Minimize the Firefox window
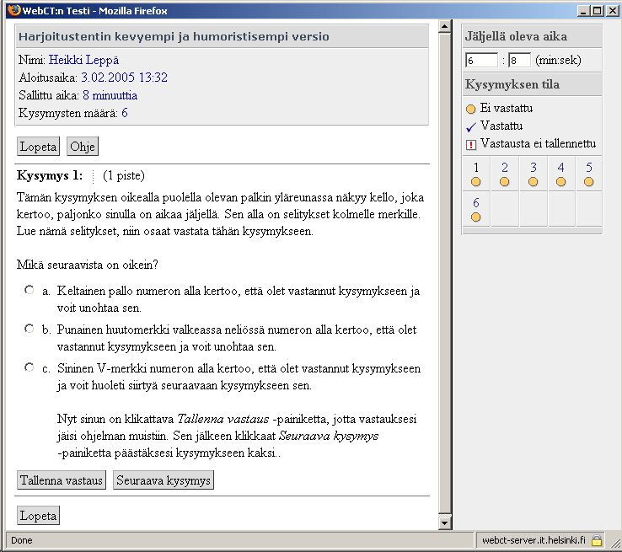Screen dimensions: 622x552 tap(583, 11)
